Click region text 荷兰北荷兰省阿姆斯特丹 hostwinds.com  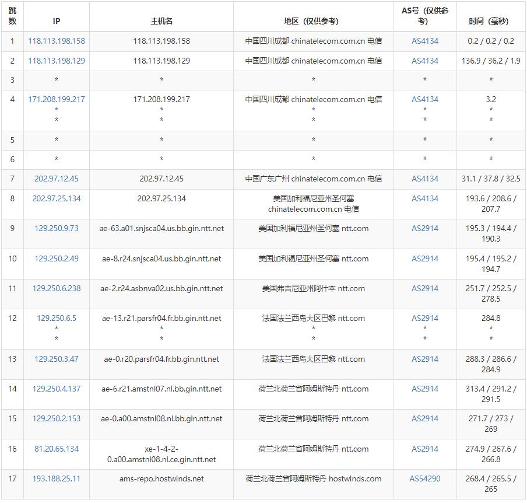pos(313,478)
